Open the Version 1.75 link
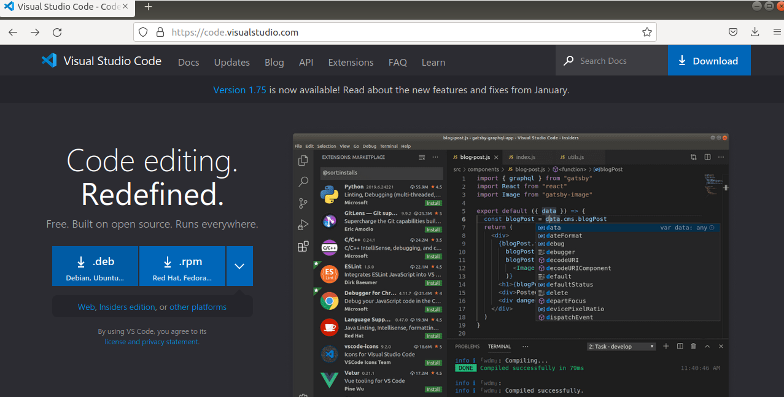This screenshot has height=397, width=784. pyautogui.click(x=240, y=90)
